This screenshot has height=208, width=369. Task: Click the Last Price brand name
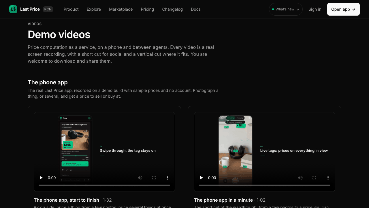point(30,9)
